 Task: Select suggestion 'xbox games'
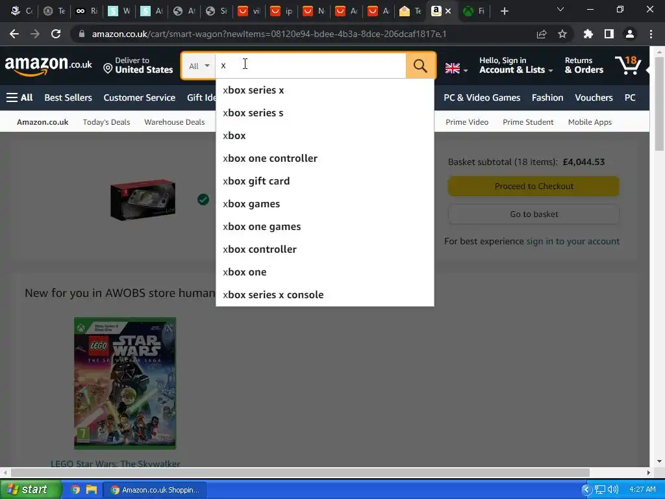point(325,203)
